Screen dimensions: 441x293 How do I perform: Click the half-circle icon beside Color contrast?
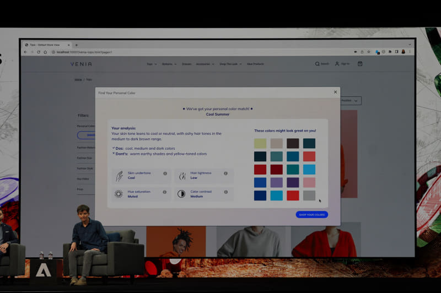181,194
